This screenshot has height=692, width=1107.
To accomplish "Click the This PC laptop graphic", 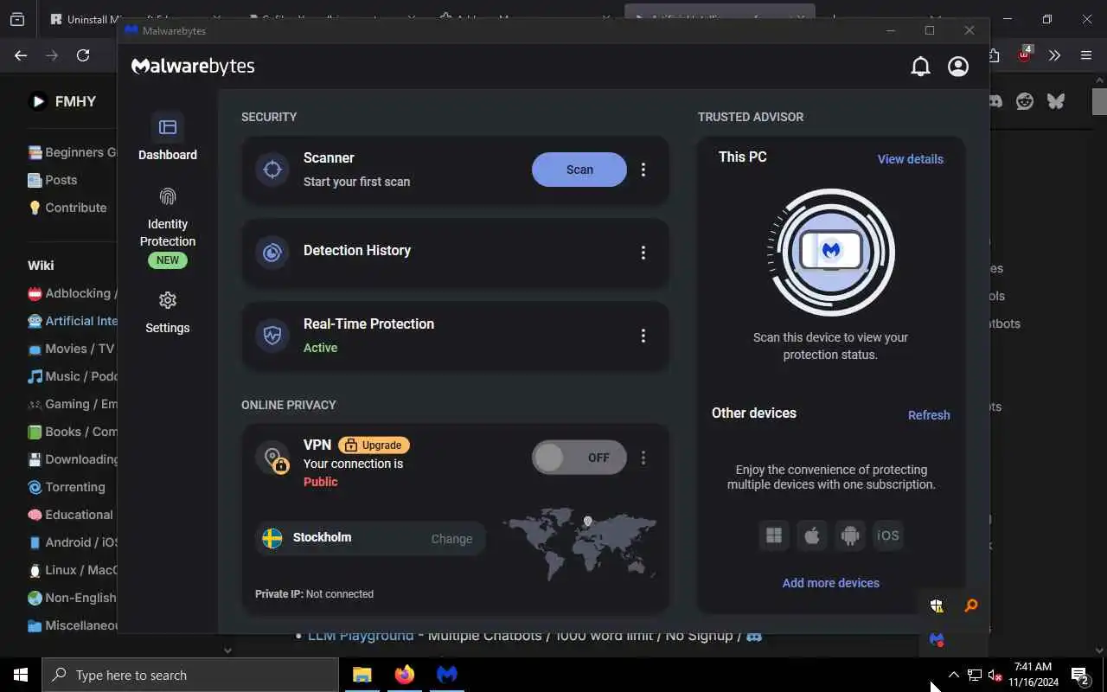I will (x=831, y=252).
